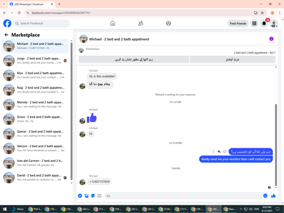Reload the page in Chrome
This screenshot has height=213, width=284.
tap(19, 13)
